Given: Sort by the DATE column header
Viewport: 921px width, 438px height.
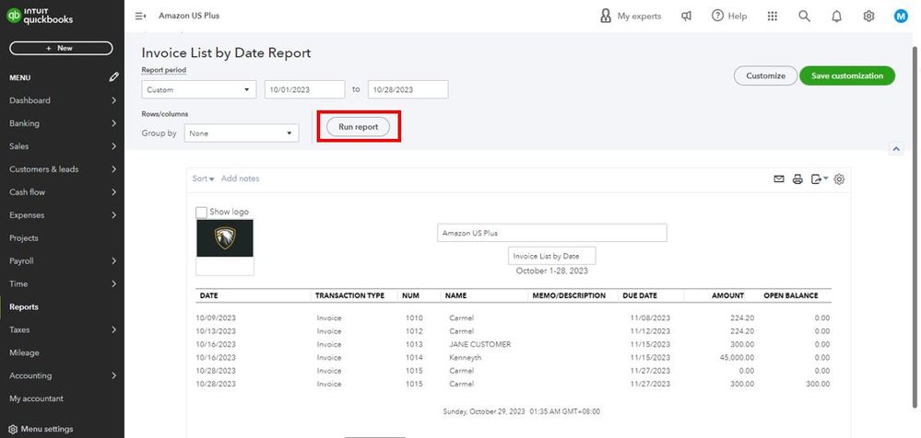Looking at the screenshot, I should tap(208, 295).
